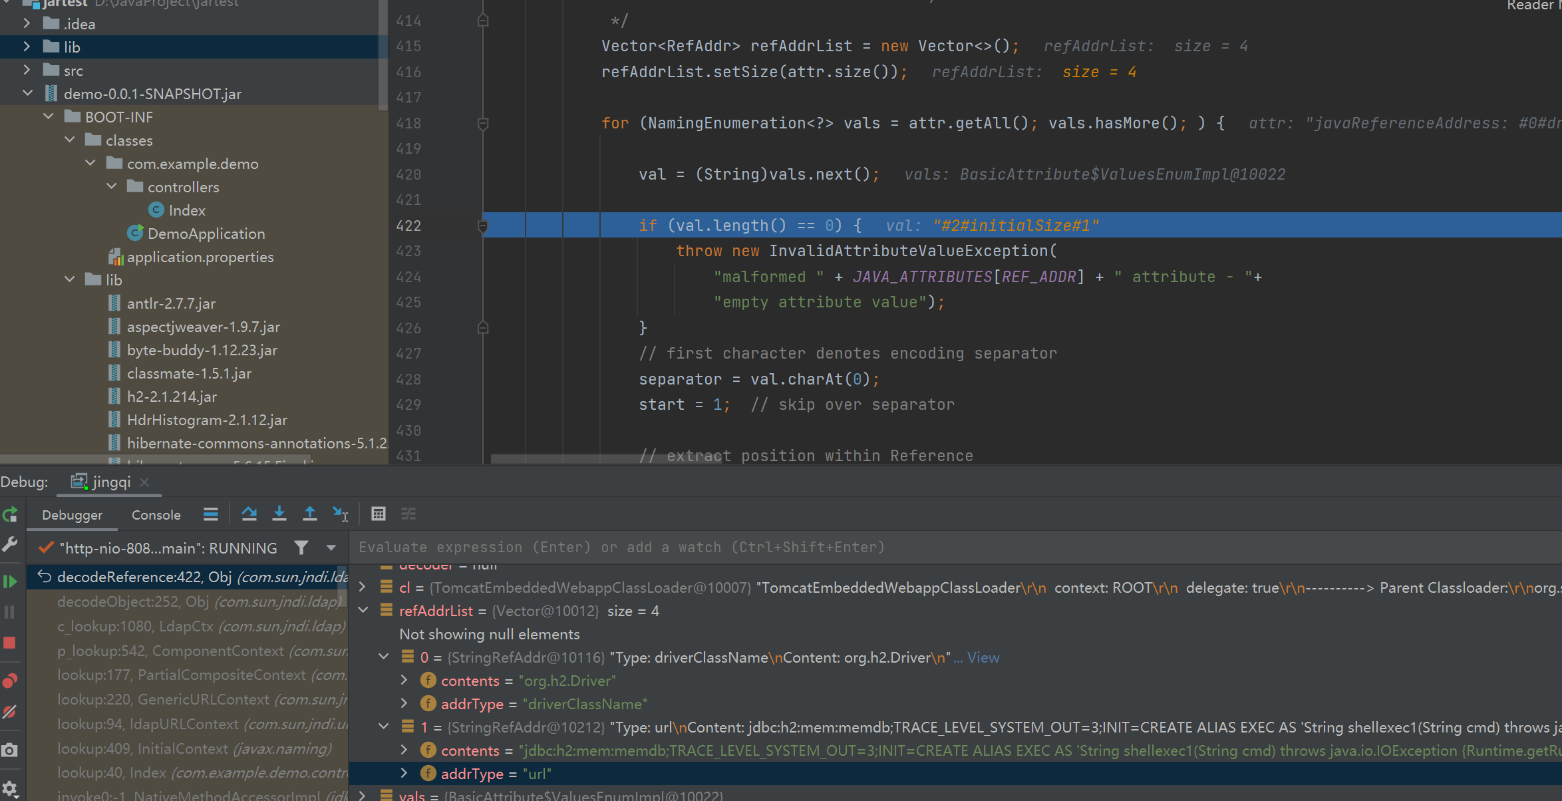Stop the debug session with red square
The image size is (1562, 801).
coord(10,643)
